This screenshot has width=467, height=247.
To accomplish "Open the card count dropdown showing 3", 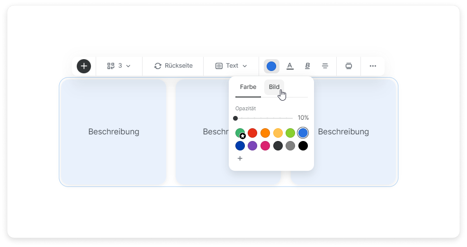I will pyautogui.click(x=119, y=66).
